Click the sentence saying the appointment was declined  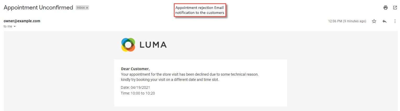(190, 74)
